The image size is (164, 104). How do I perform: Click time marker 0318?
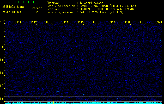(x=127, y=22)
